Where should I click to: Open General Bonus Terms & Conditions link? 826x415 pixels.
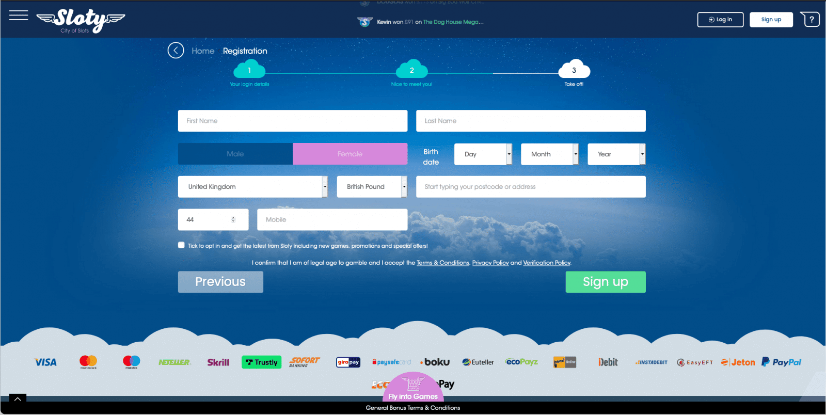413,408
